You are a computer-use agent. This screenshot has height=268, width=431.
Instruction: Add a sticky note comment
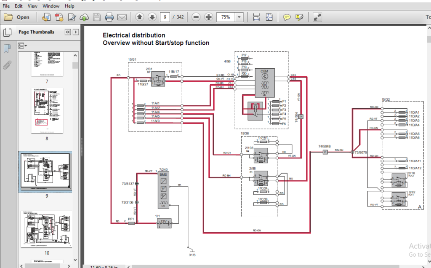coord(287,17)
